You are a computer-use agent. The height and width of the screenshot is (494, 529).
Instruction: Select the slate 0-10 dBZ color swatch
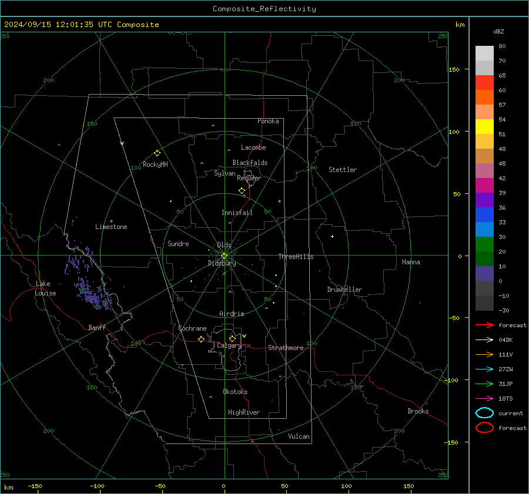click(x=484, y=273)
